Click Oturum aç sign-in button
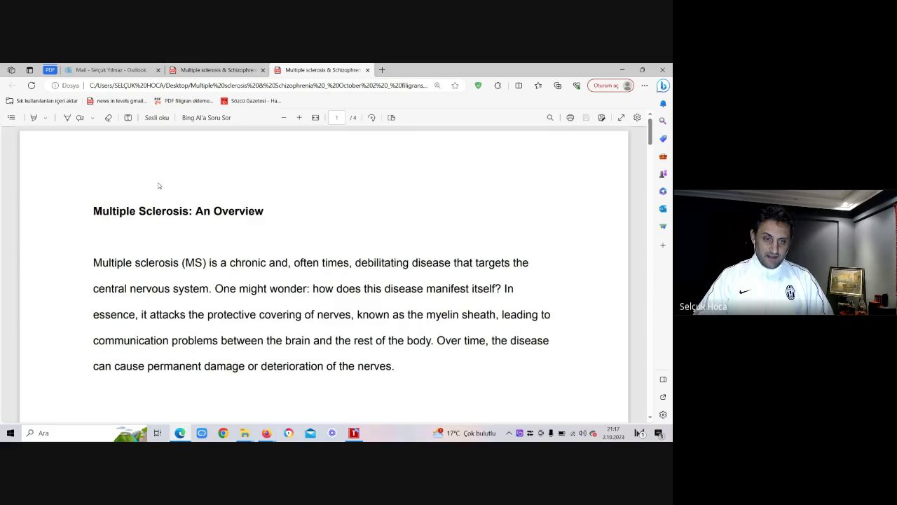897x505 pixels. click(611, 86)
